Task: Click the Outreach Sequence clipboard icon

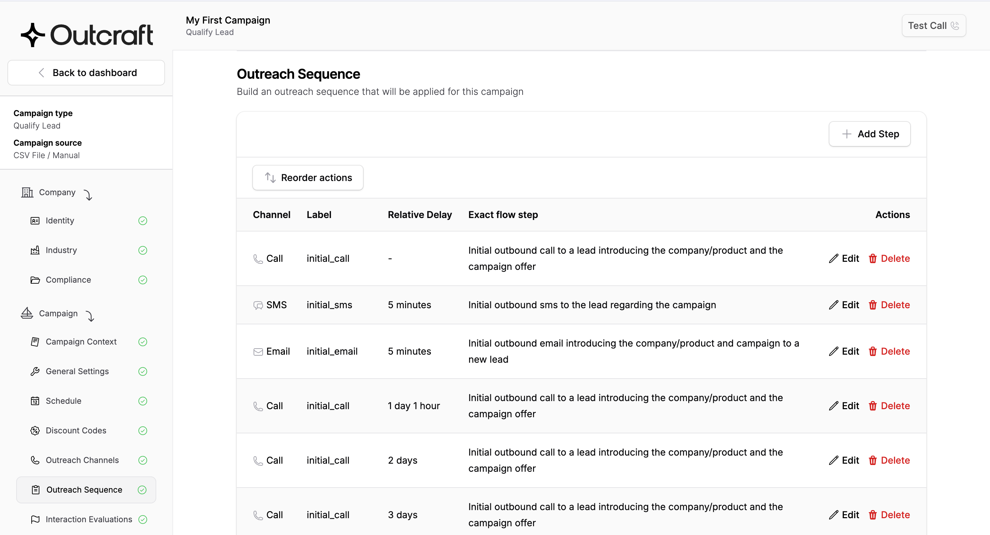Action: [36, 490]
